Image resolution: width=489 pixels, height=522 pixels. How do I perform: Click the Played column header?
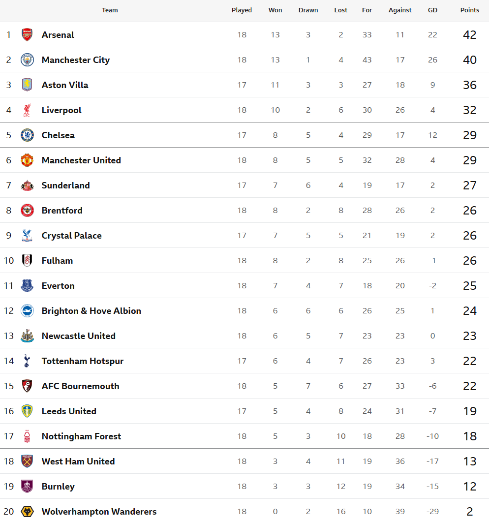[x=242, y=10]
